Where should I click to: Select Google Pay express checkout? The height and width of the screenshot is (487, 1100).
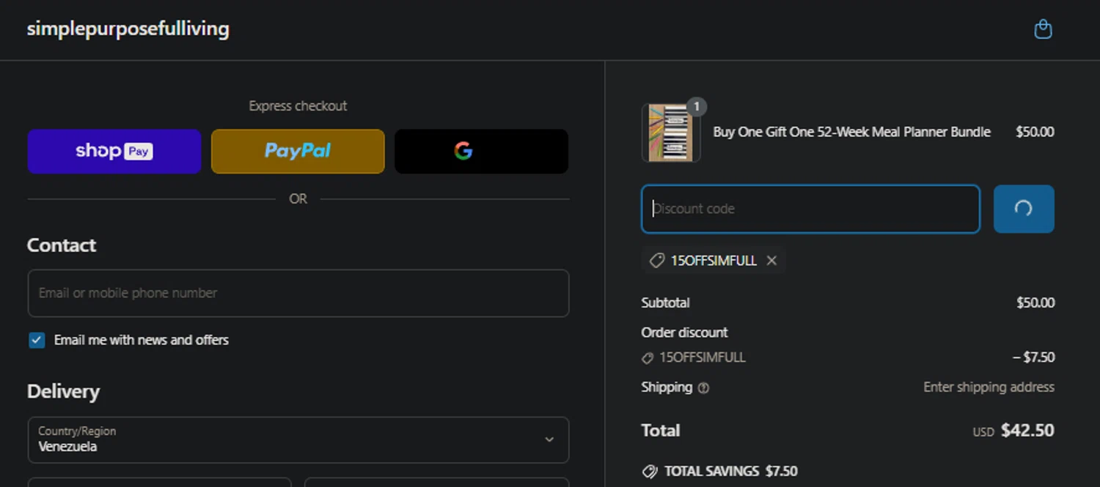[481, 152]
